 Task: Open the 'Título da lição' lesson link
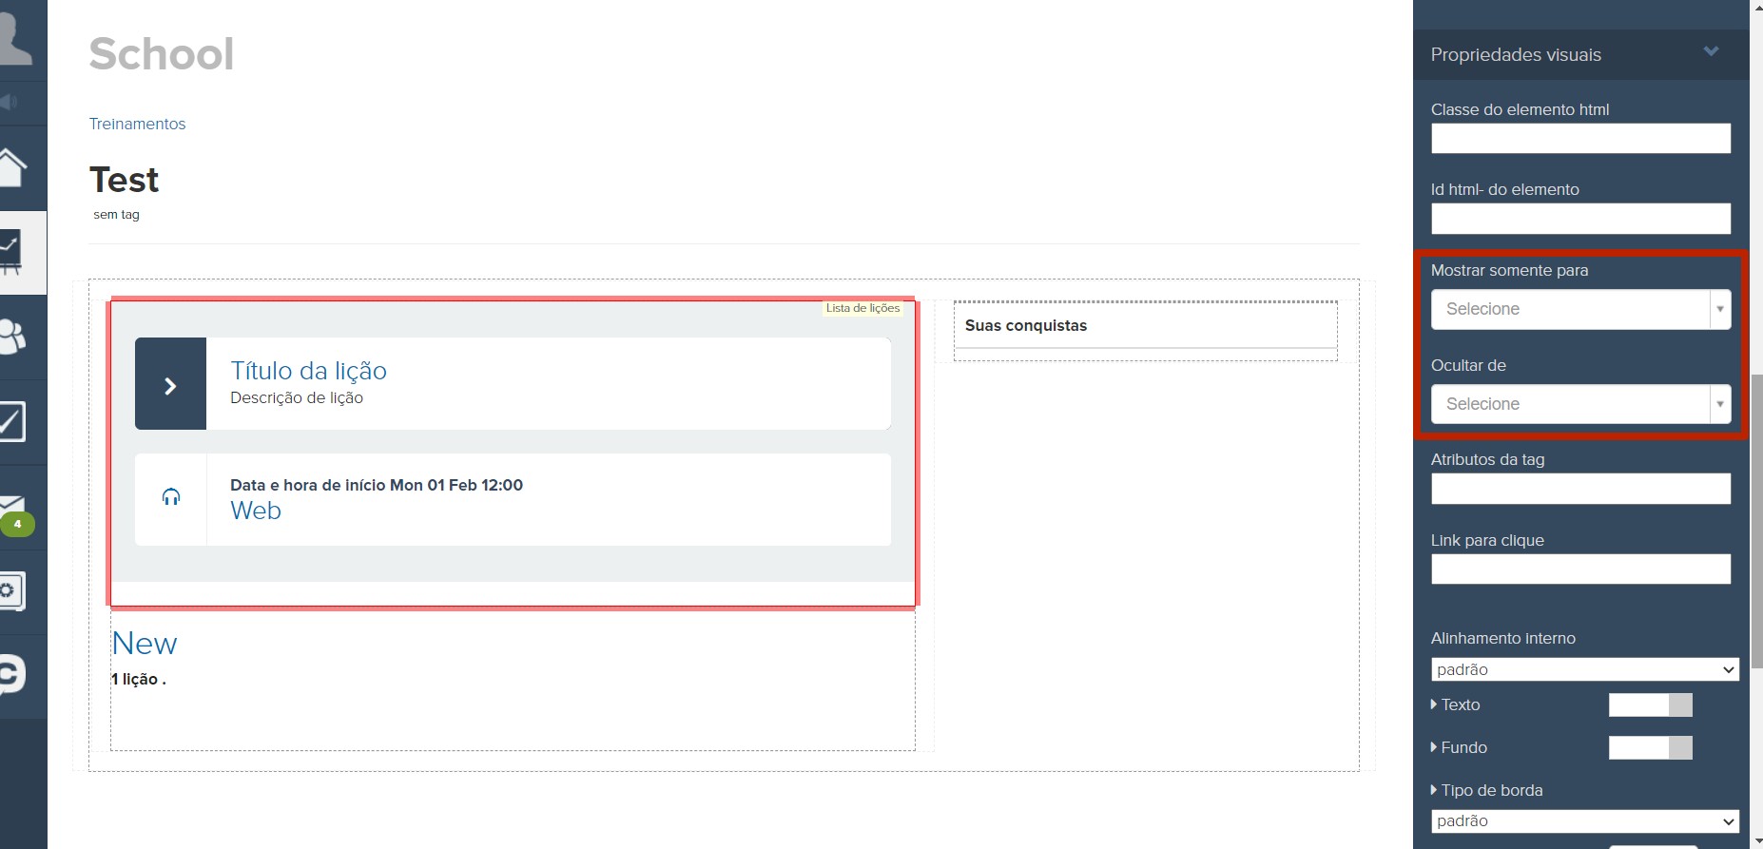pyautogui.click(x=308, y=371)
